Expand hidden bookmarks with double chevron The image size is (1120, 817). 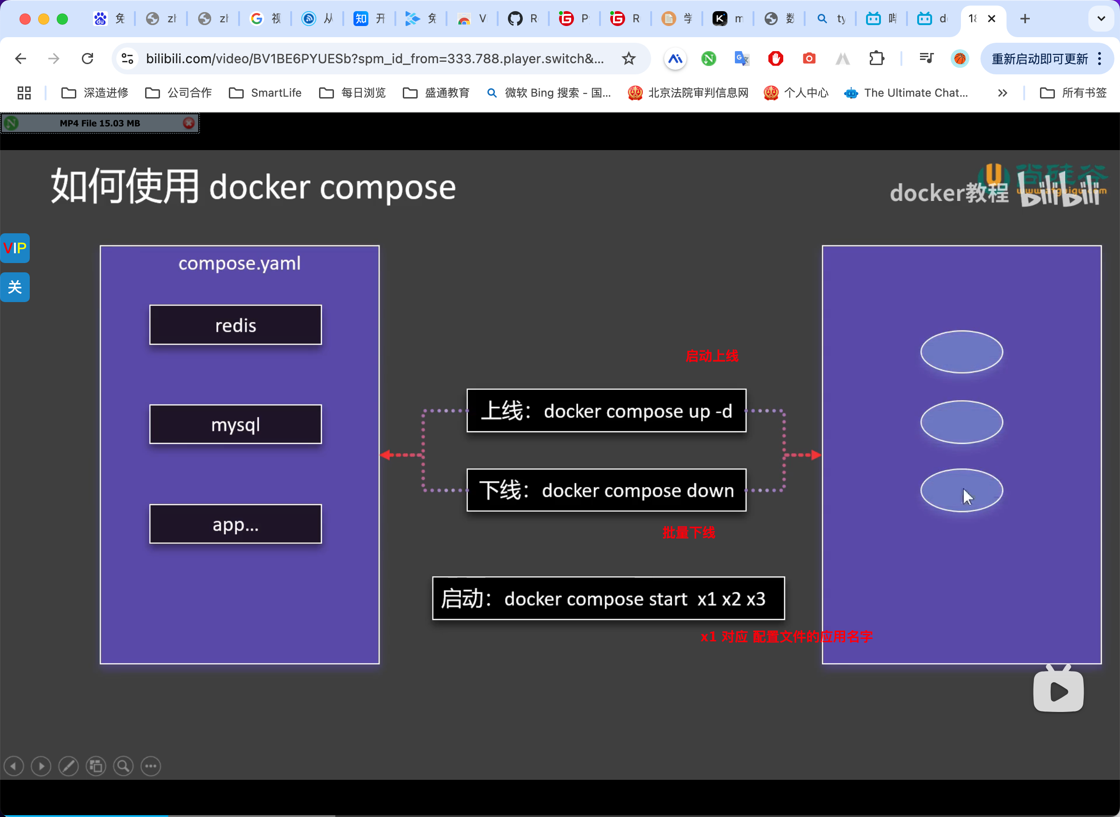[x=1002, y=93]
